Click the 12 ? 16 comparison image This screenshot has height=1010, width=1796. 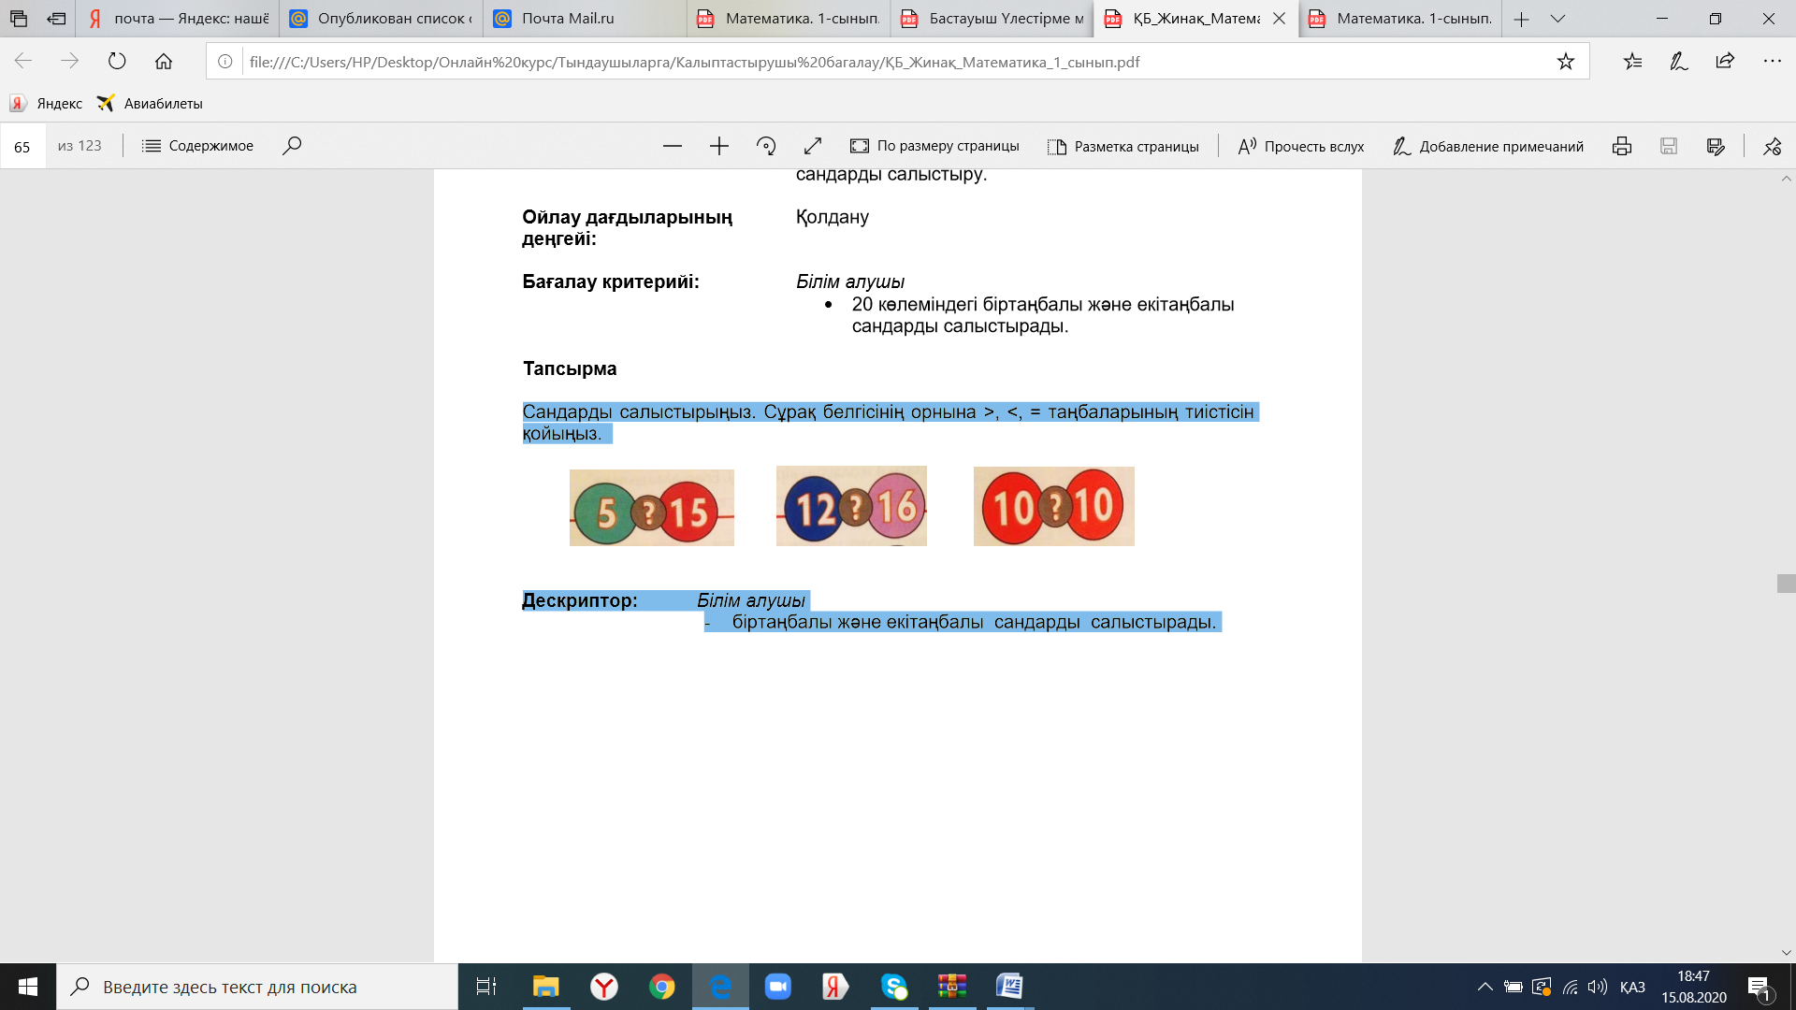[x=851, y=506]
